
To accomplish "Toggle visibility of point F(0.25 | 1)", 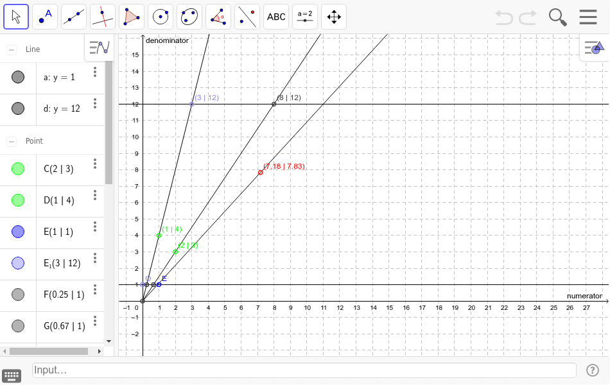I will 18,295.
